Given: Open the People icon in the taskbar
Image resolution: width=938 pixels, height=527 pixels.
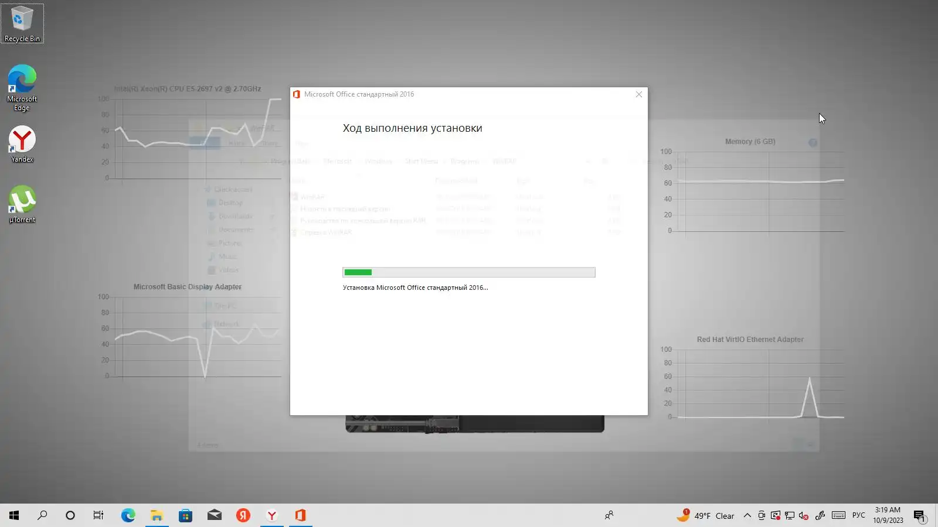Looking at the screenshot, I should (609, 515).
